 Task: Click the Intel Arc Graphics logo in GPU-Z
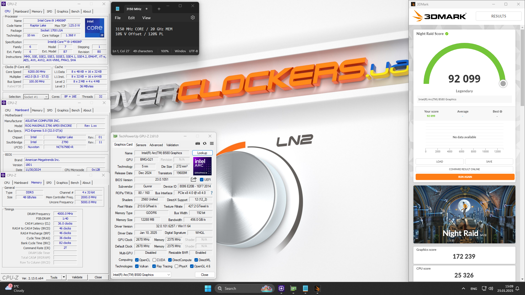[x=202, y=166]
